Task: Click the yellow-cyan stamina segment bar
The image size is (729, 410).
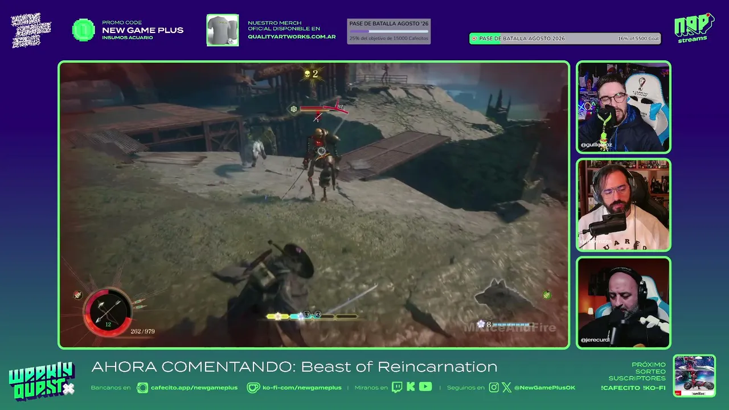Action: (x=313, y=316)
